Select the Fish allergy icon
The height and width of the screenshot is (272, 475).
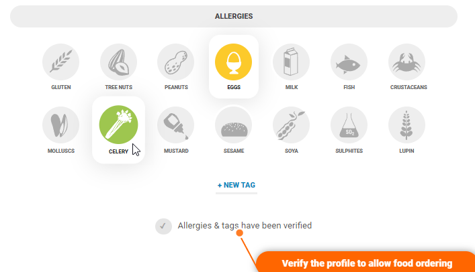tap(349, 63)
